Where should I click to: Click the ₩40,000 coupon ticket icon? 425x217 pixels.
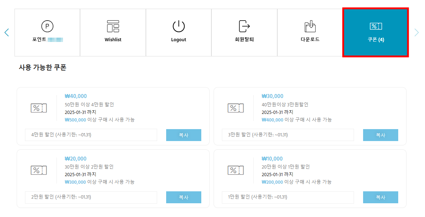click(39, 108)
